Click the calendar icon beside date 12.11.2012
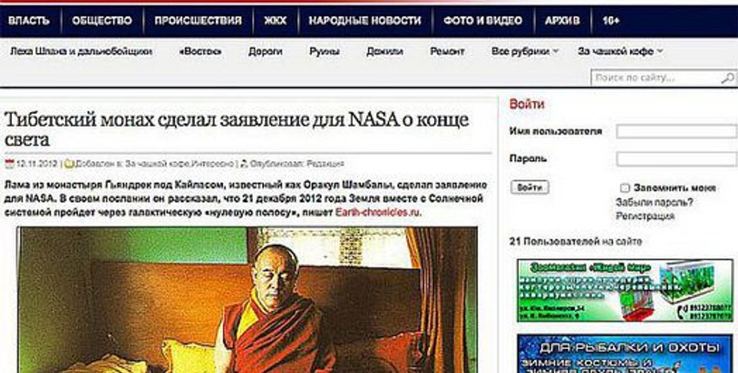This screenshot has width=738, height=373. [10, 164]
